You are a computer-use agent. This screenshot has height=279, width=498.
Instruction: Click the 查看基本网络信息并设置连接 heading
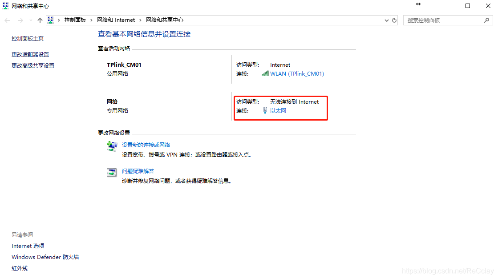[x=144, y=34]
